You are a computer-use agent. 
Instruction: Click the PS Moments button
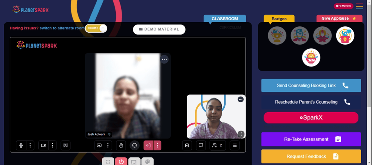[343, 6]
